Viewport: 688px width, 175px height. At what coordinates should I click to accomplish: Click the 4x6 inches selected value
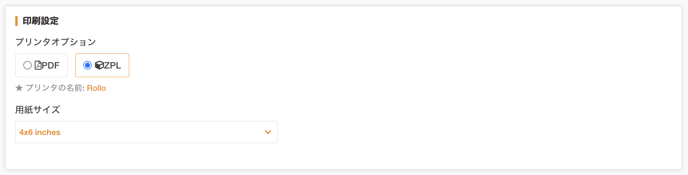click(40, 132)
